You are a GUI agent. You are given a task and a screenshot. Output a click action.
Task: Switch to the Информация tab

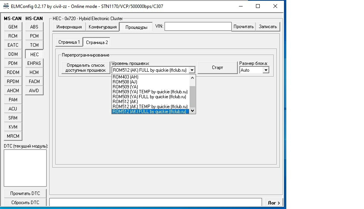coord(69,27)
